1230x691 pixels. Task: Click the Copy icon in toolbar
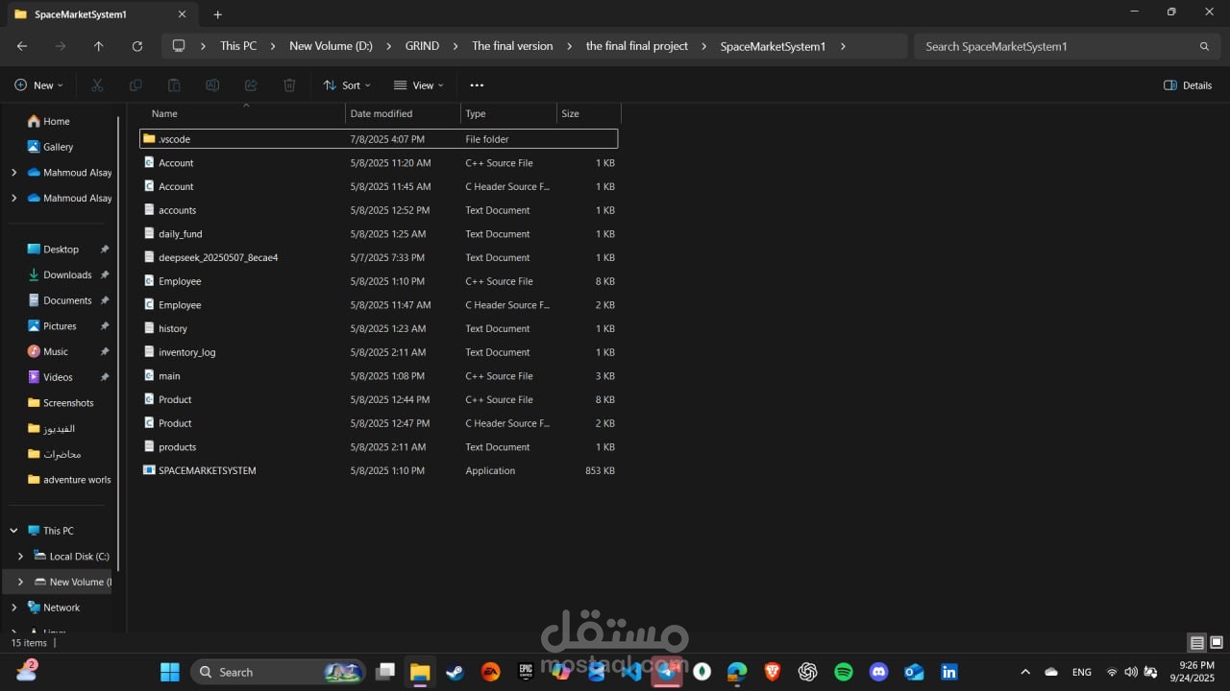point(135,85)
